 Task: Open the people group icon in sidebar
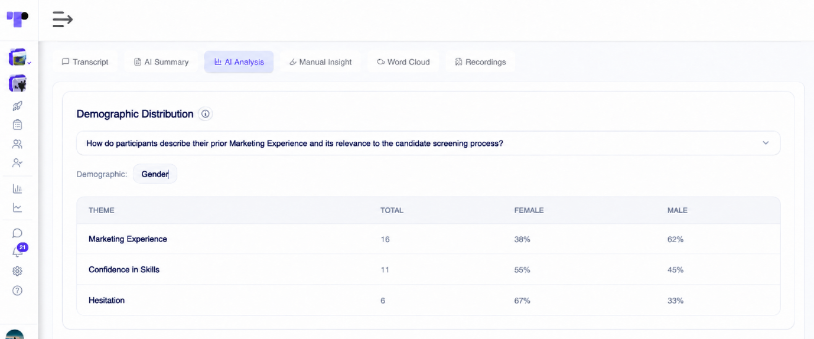pos(17,144)
